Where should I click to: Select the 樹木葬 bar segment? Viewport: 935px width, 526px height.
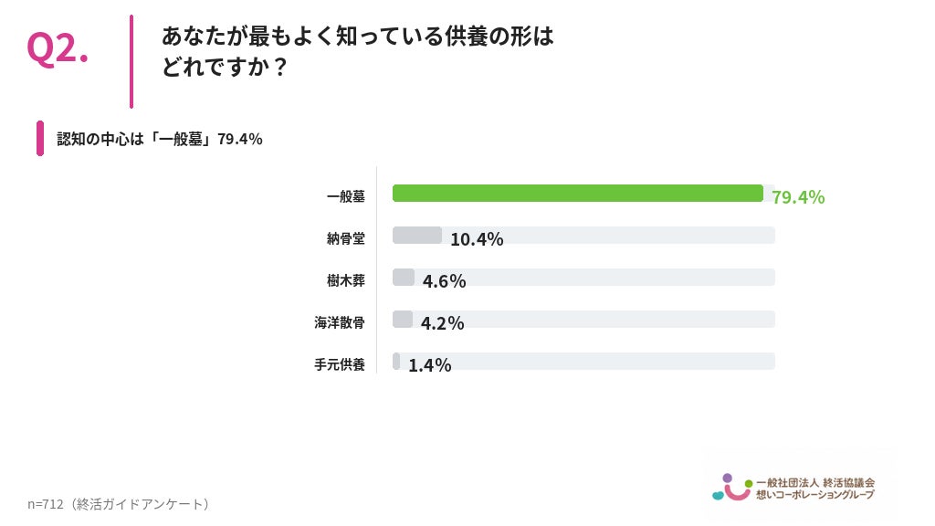(x=403, y=278)
